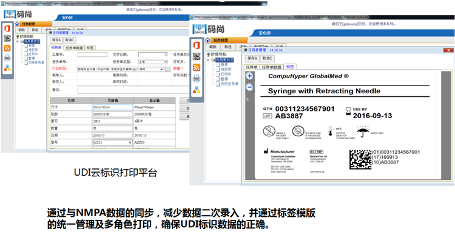The height and width of the screenshot is (232, 455).
Task: Switch to the 任务单数据 tab in the task form window
Action: point(74,48)
